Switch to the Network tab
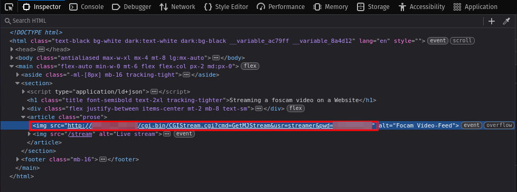This screenshot has height=192, width=517. 177,6
